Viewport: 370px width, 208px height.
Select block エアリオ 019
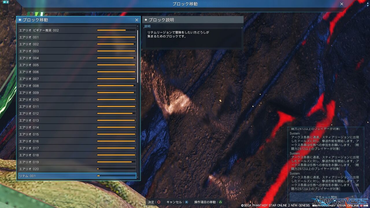click(77, 162)
